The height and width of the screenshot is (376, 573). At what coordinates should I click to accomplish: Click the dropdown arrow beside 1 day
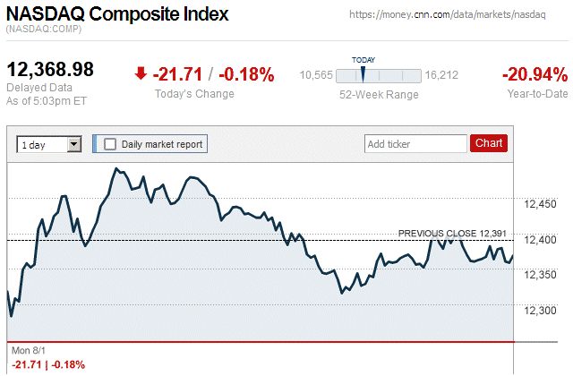[73, 143]
